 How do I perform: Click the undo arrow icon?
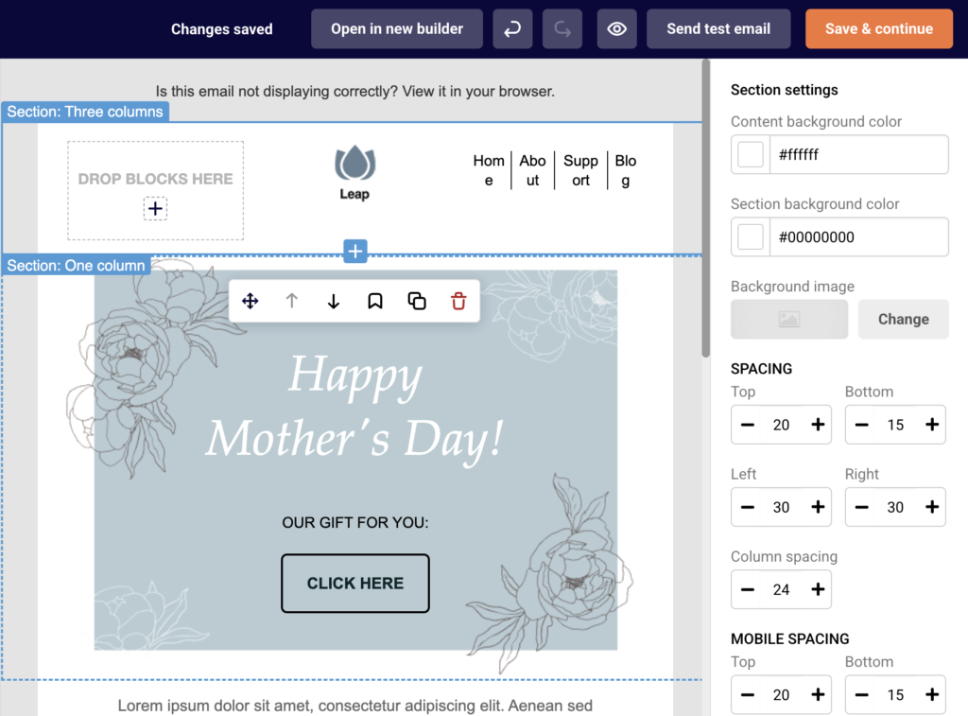[x=512, y=28]
